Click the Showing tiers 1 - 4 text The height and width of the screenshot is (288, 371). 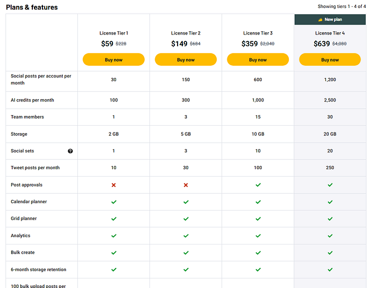pyautogui.click(x=341, y=6)
